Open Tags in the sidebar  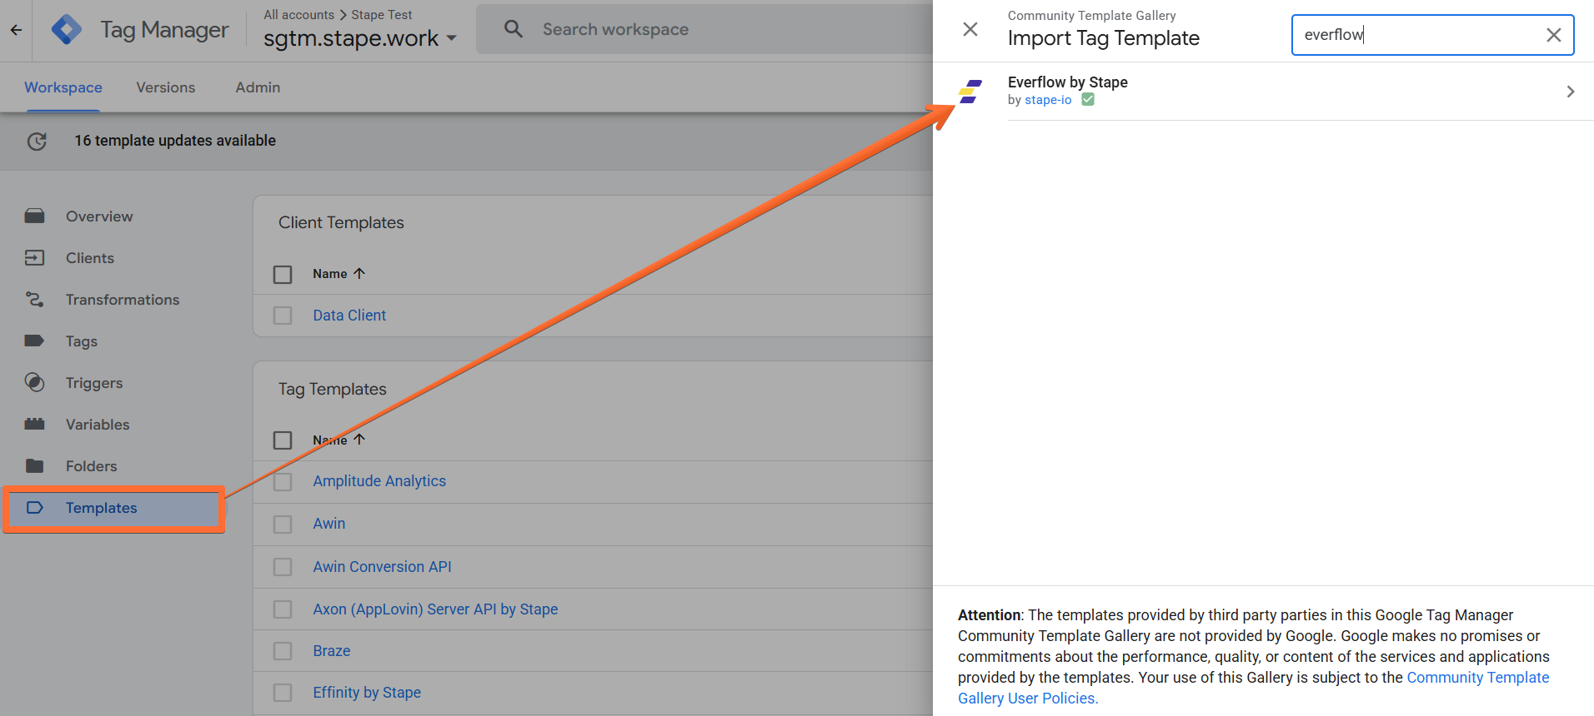point(82,341)
